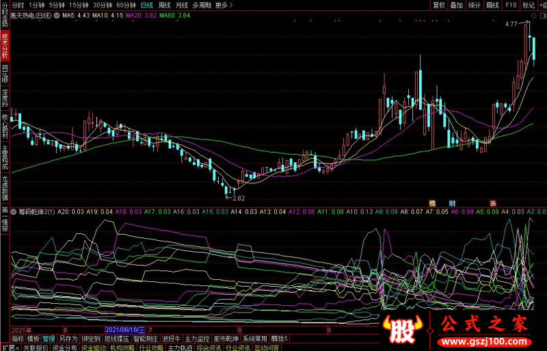Open the 统计 statistics tool
This screenshot has width=547, height=351.
tap(475, 5)
